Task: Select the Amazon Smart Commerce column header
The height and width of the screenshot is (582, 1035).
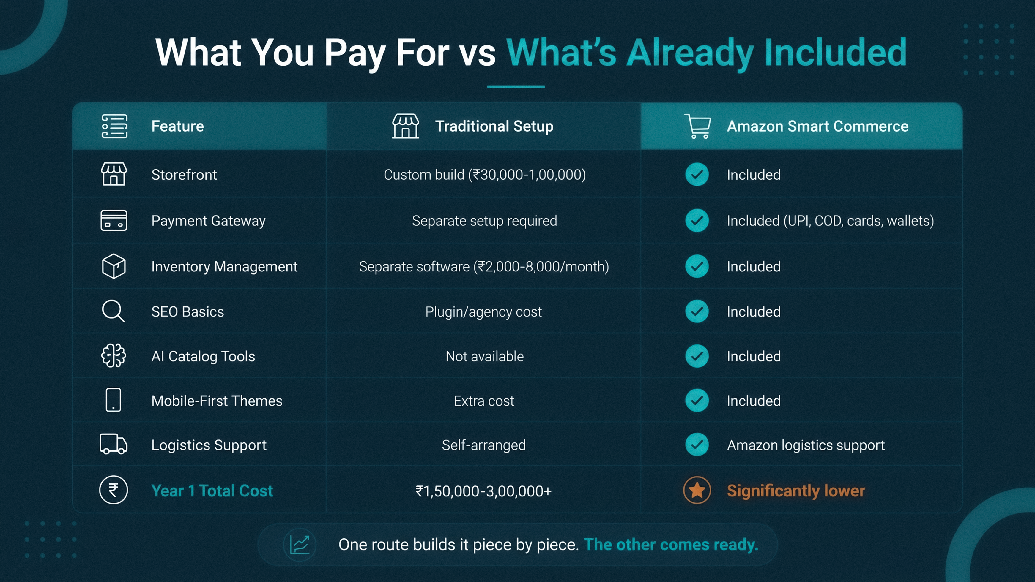Action: tap(802, 126)
